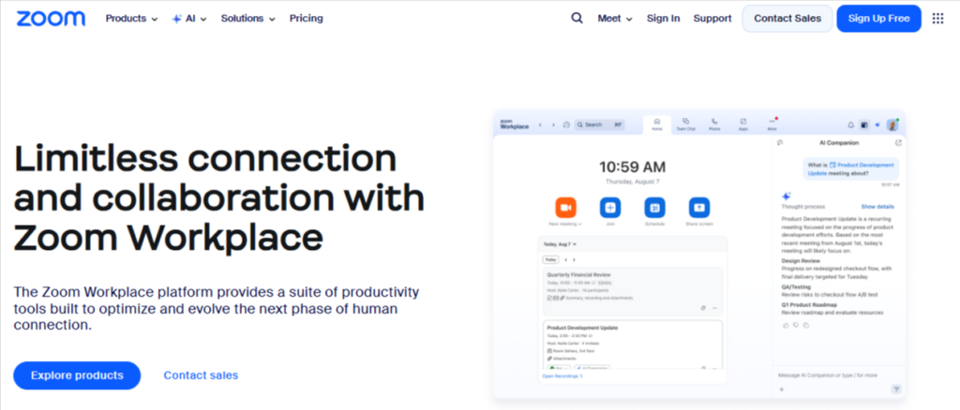Expand the Solutions menu
Screen dimensions: 960x410
(247, 19)
